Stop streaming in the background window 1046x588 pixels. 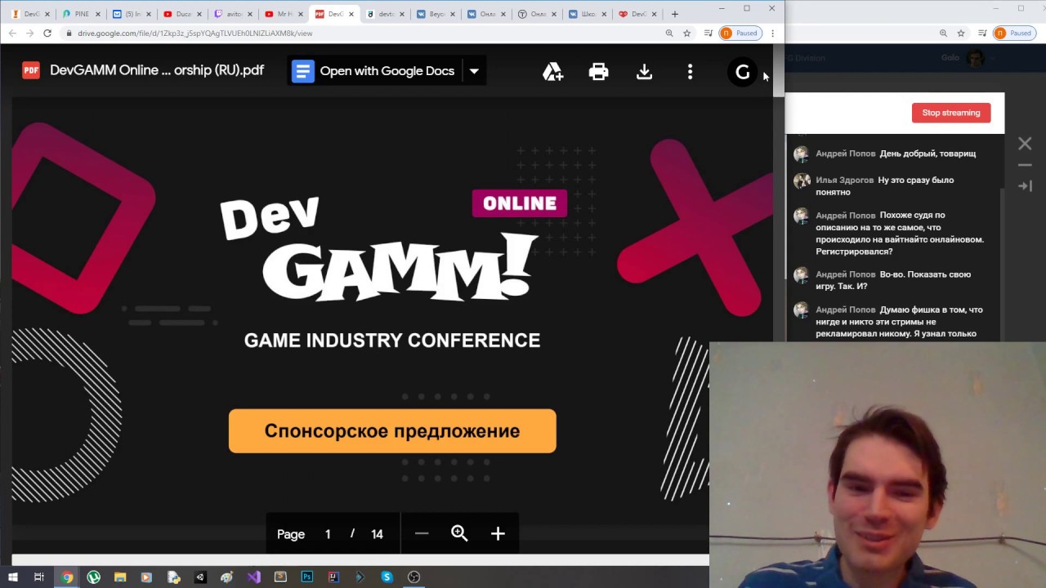951,113
